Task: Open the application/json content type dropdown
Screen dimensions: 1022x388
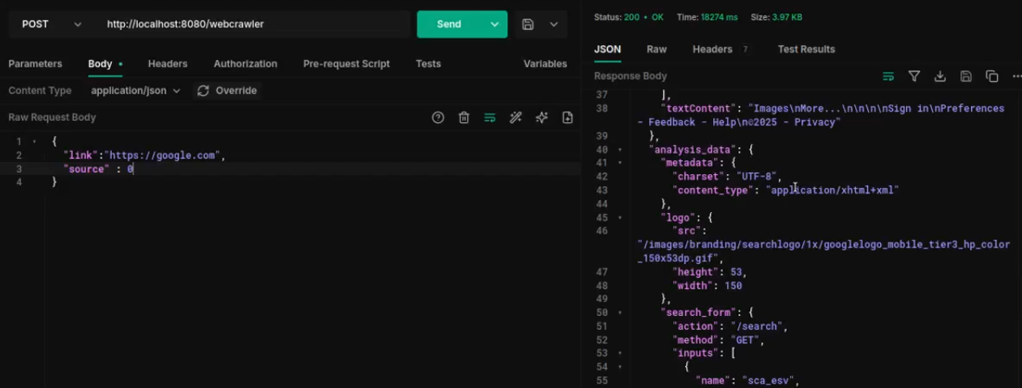Action: 135,91
